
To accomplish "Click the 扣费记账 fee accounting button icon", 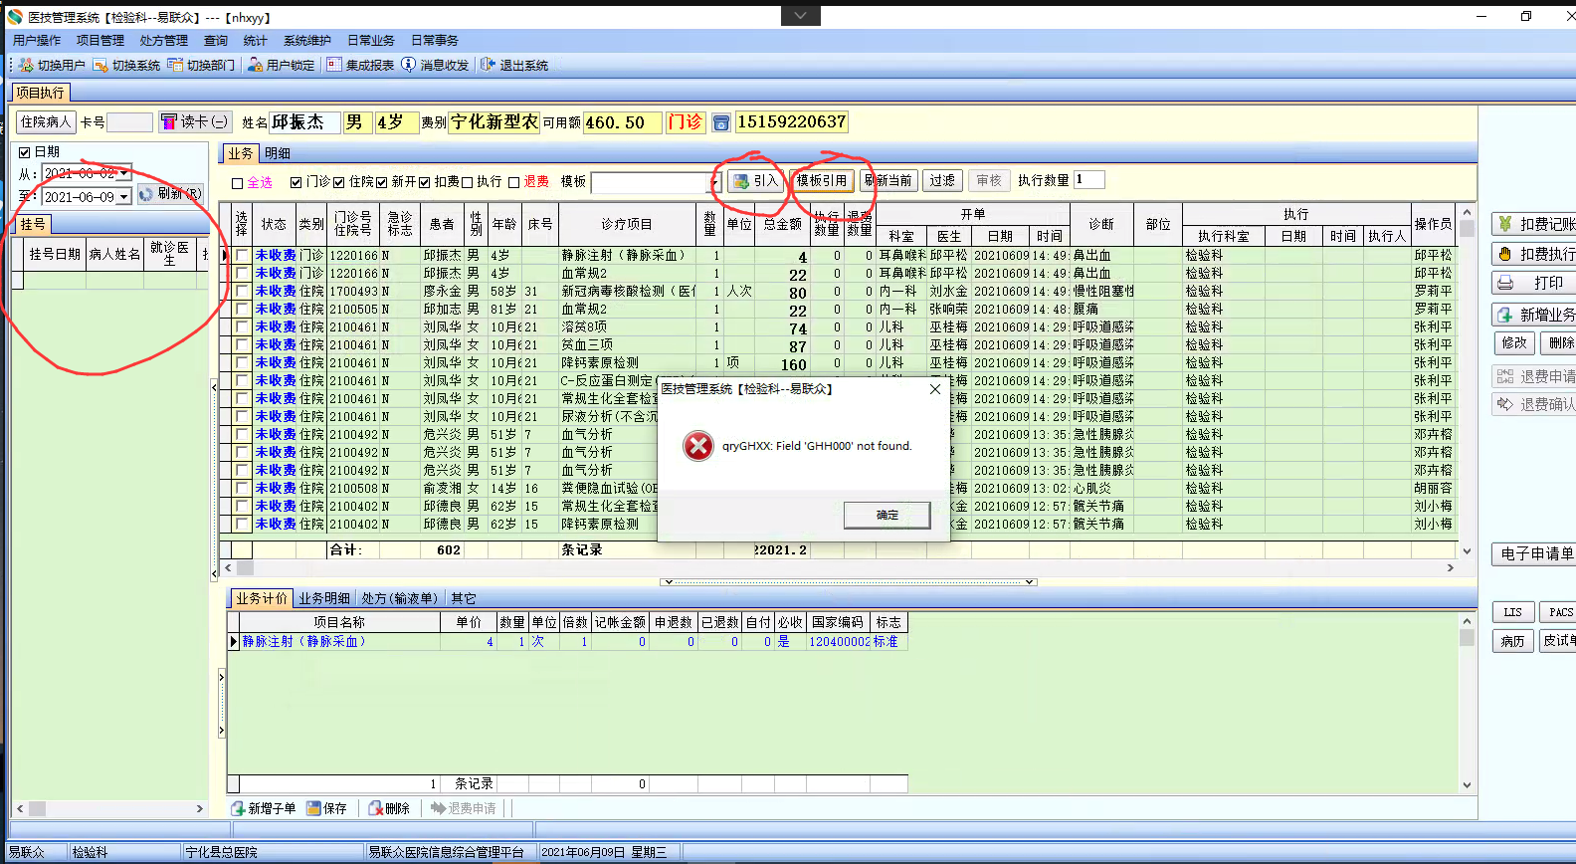I will (1505, 224).
